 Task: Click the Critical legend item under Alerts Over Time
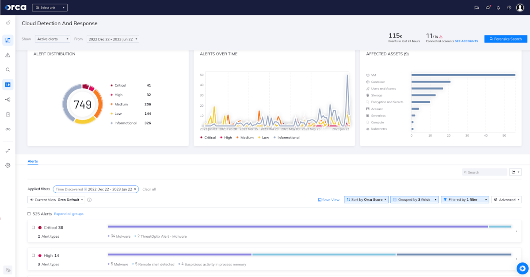[x=208, y=138]
